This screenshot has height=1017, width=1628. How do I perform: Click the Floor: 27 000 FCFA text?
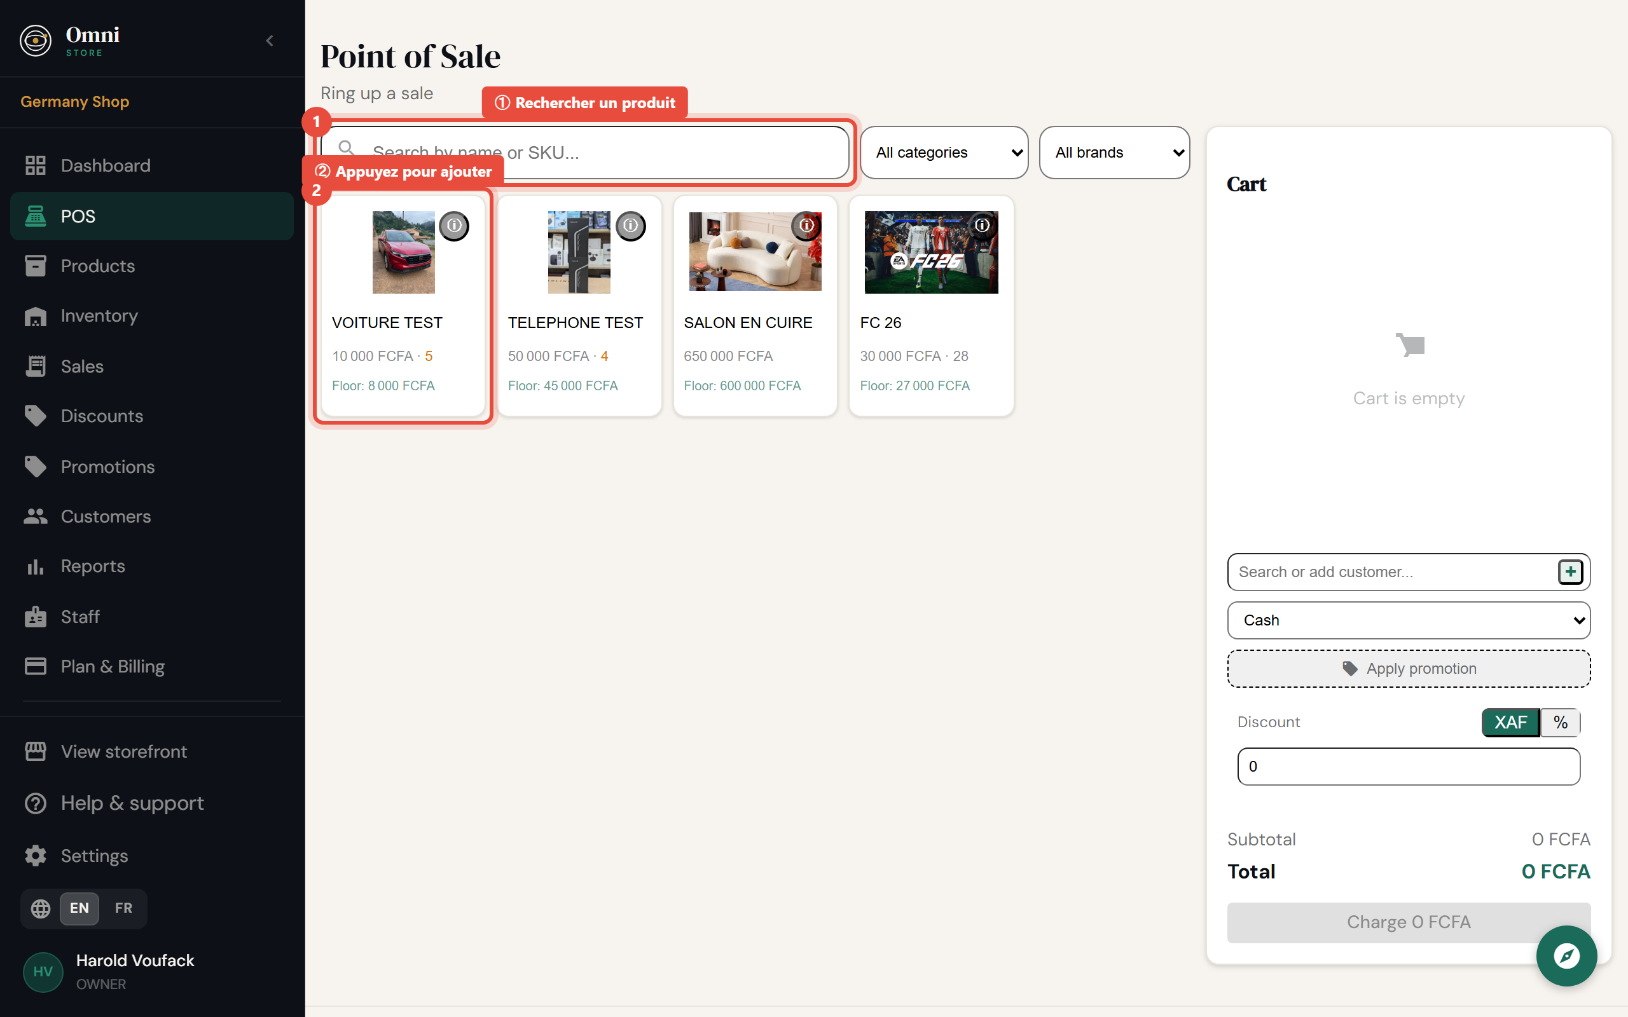point(914,385)
